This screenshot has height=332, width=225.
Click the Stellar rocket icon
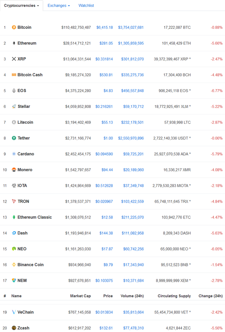point(14,106)
